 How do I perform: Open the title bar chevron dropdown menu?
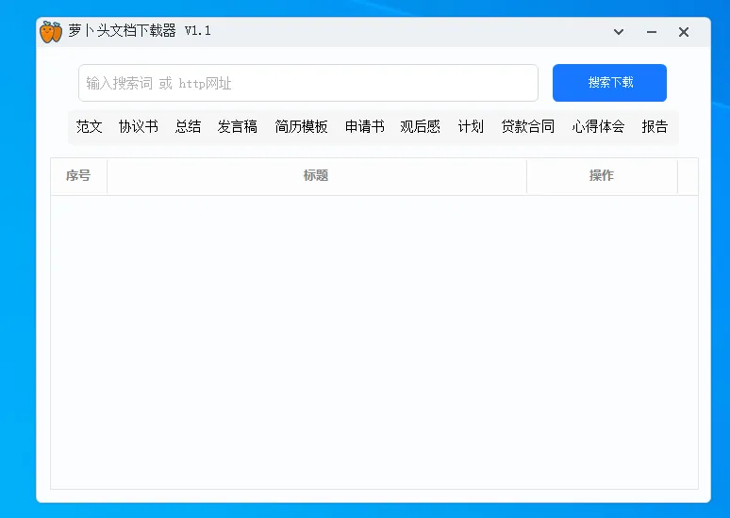(619, 32)
